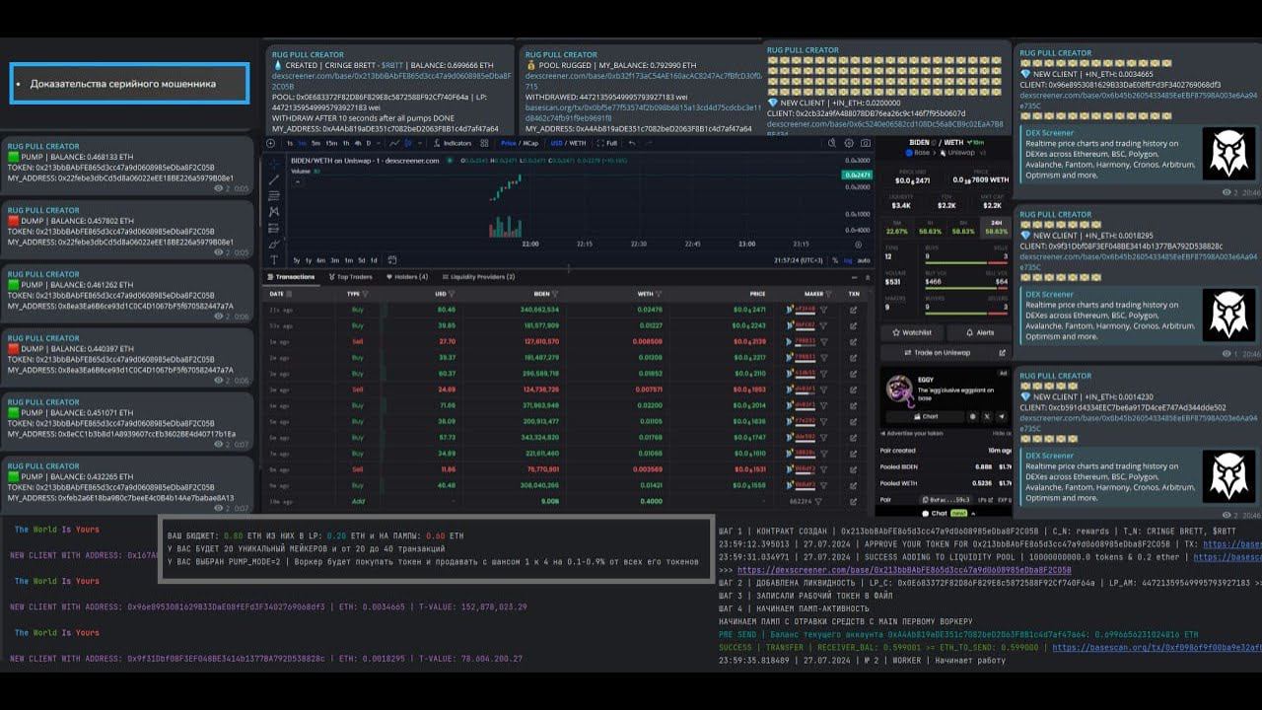The height and width of the screenshot is (710, 1262).
Task: Open MAKER column filter
Action: click(829, 294)
